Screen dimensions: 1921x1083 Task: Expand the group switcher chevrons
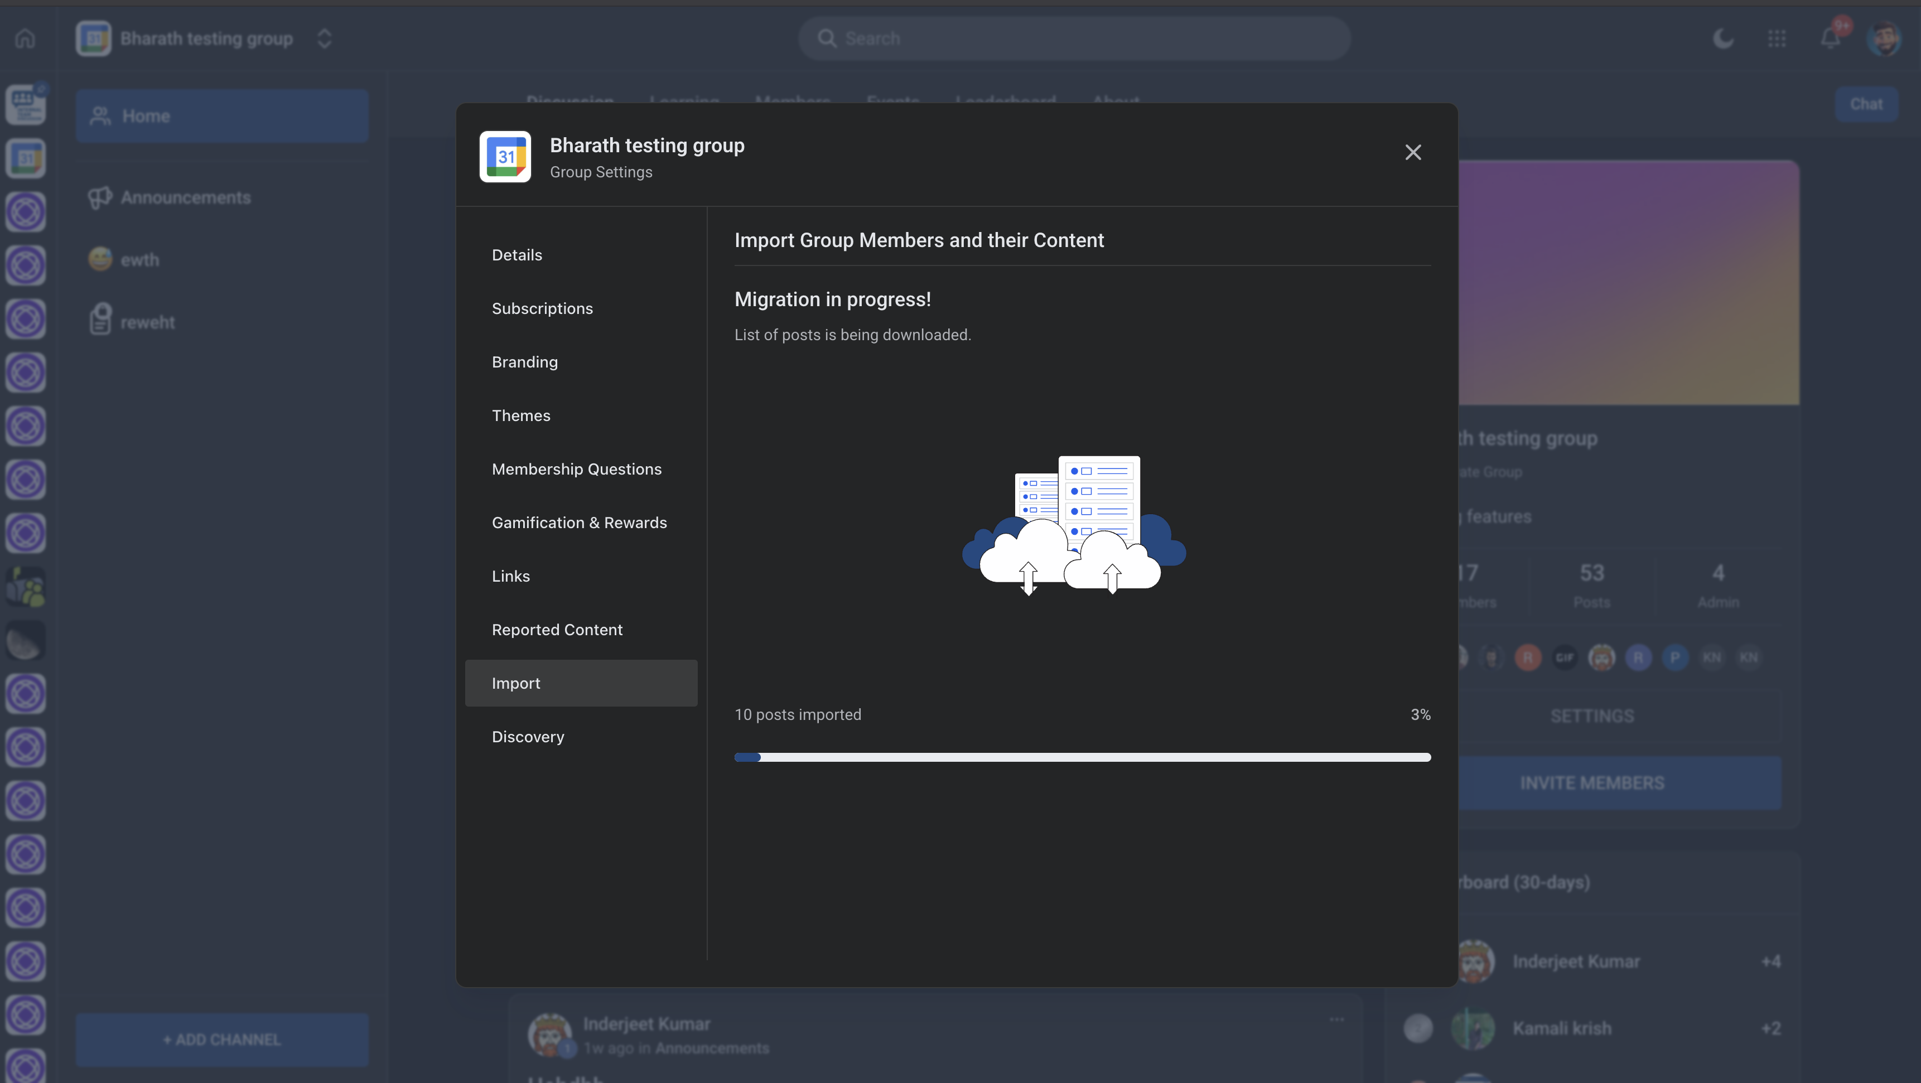[324, 38]
